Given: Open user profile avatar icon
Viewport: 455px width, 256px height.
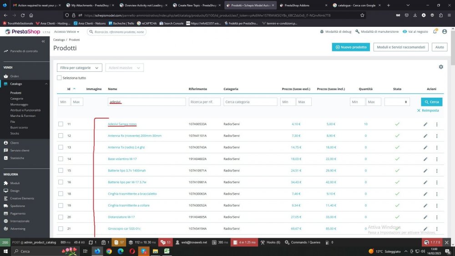Looking at the screenshot, I should pyautogui.click(x=445, y=31).
